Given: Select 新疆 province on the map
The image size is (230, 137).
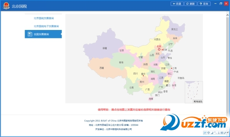Looking at the screenshot, I should pos(105,48).
